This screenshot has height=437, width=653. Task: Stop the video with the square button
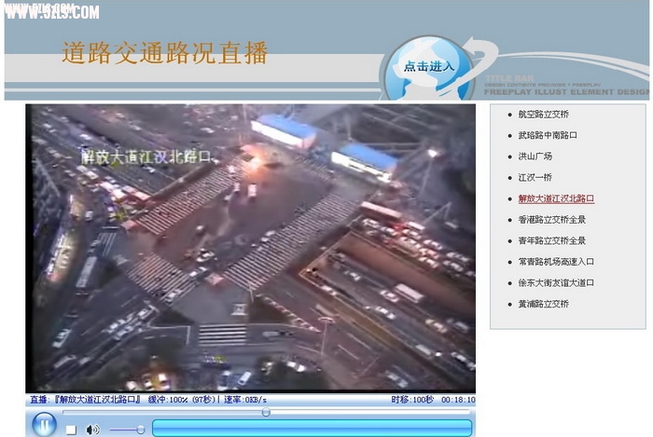71,430
